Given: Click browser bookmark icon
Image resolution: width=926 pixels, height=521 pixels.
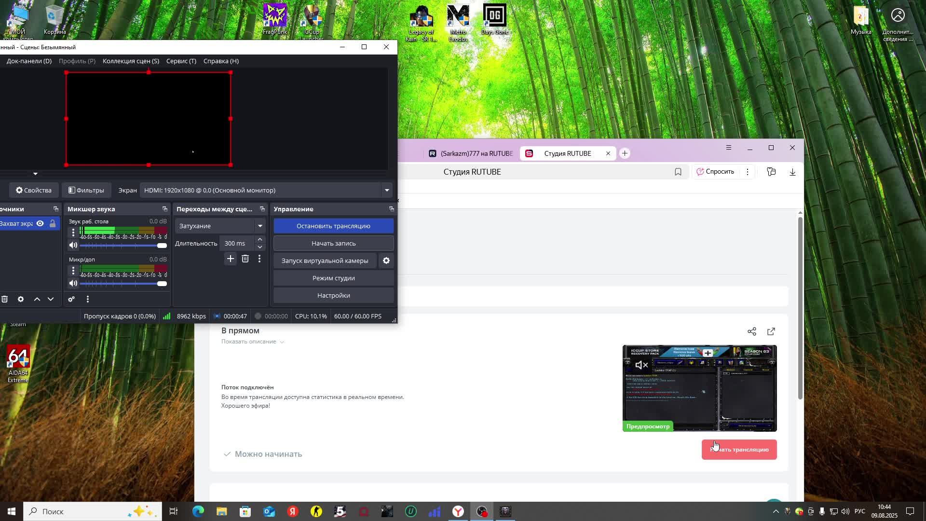Looking at the screenshot, I should pos(678,172).
